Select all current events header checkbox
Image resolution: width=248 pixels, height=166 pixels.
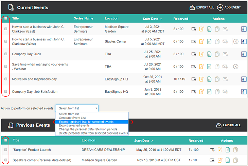tap(6, 18)
